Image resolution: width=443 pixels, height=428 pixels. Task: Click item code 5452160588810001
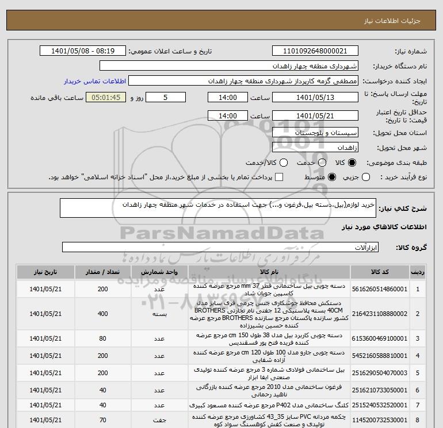pyautogui.click(x=380, y=356)
